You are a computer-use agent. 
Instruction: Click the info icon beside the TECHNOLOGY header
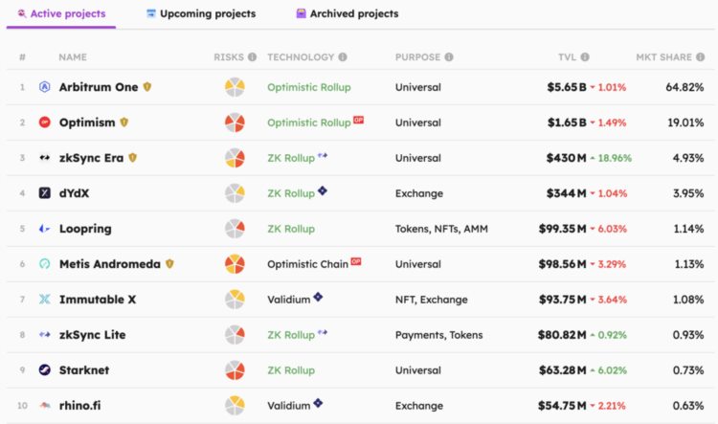click(343, 57)
